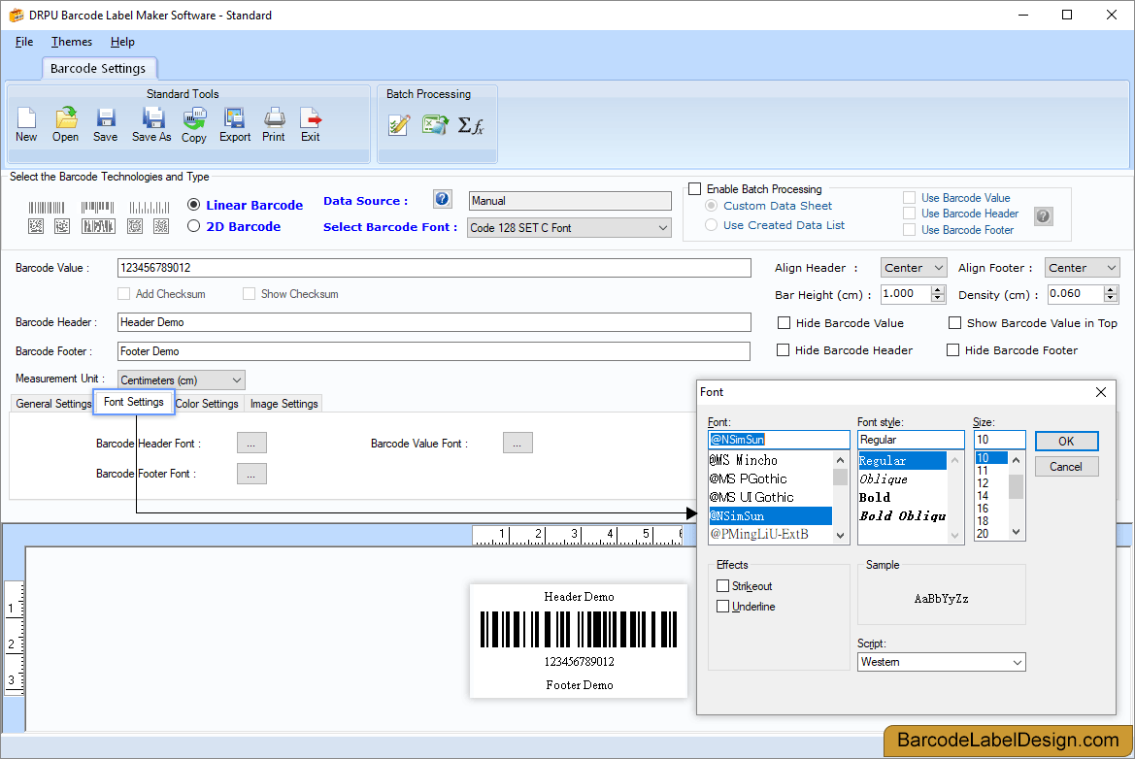This screenshot has height=759, width=1135.
Task: Open the sigma formula batch icon
Action: pyautogui.click(x=471, y=126)
